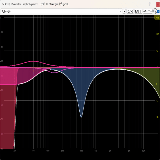The width and height of the screenshot is (160, 160).
Task: Close the ReEQ window
Action: tap(158, 4)
